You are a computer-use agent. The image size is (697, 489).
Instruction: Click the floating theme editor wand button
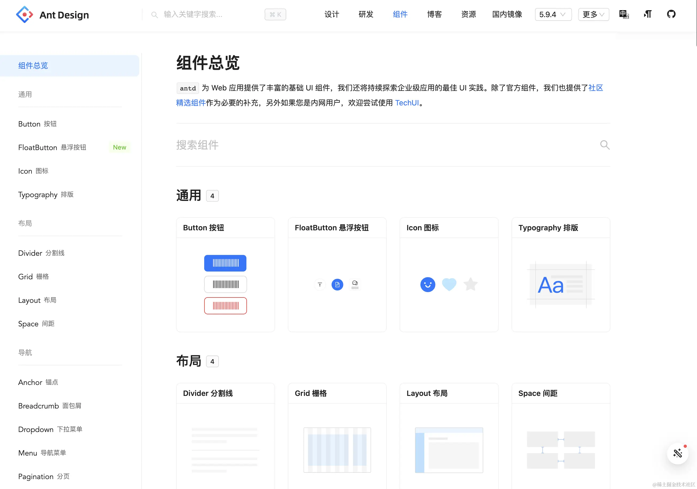(x=677, y=453)
